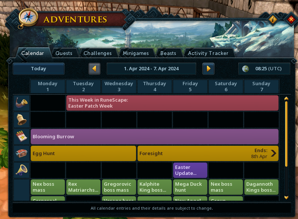Image resolution: width=298 pixels, height=219 pixels.
Task: Select the Mega Duck hunt event
Action: tap(190, 187)
